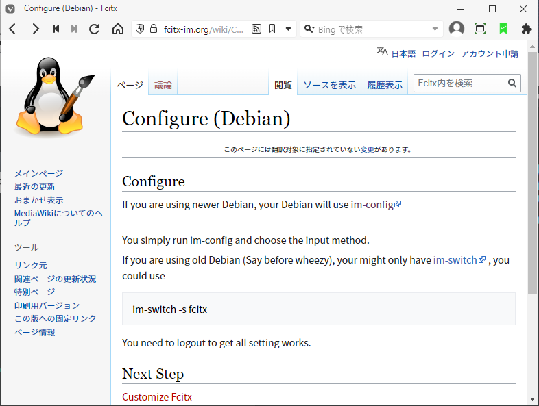The width and height of the screenshot is (539, 406).
Task: Open 最近の更新 in sidebar
Action: (x=34, y=187)
